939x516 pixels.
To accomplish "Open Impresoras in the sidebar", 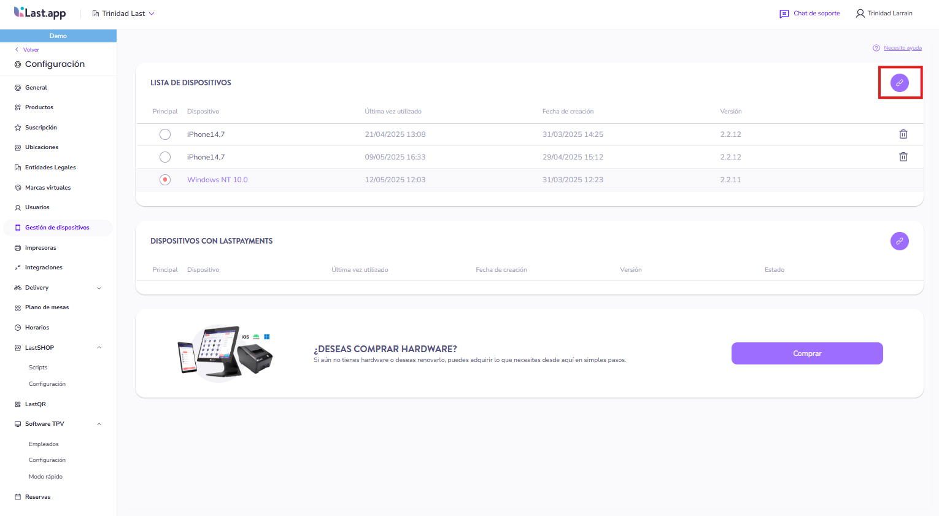I will tap(41, 248).
